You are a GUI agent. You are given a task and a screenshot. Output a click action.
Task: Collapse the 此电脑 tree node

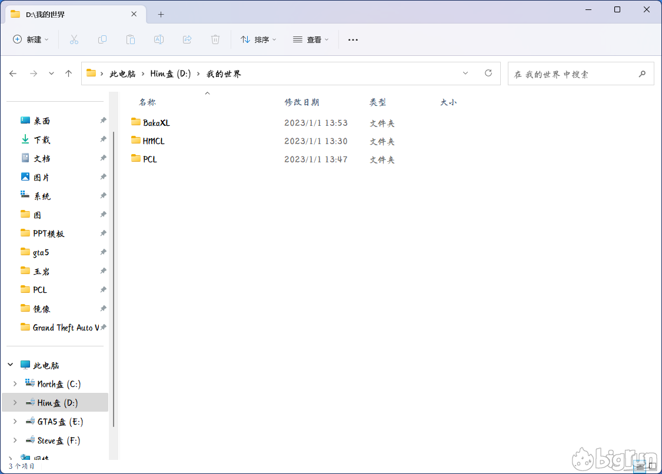[x=11, y=365]
